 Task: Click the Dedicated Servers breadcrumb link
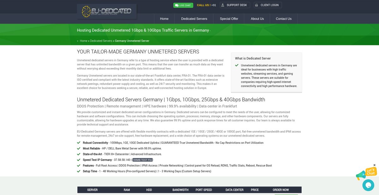pos(101,41)
